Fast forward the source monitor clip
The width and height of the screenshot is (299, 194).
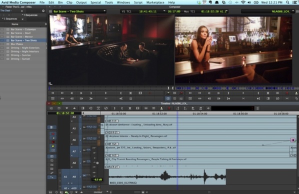[x=62, y=93]
